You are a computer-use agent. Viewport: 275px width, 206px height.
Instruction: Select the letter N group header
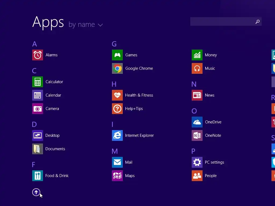tap(194, 84)
